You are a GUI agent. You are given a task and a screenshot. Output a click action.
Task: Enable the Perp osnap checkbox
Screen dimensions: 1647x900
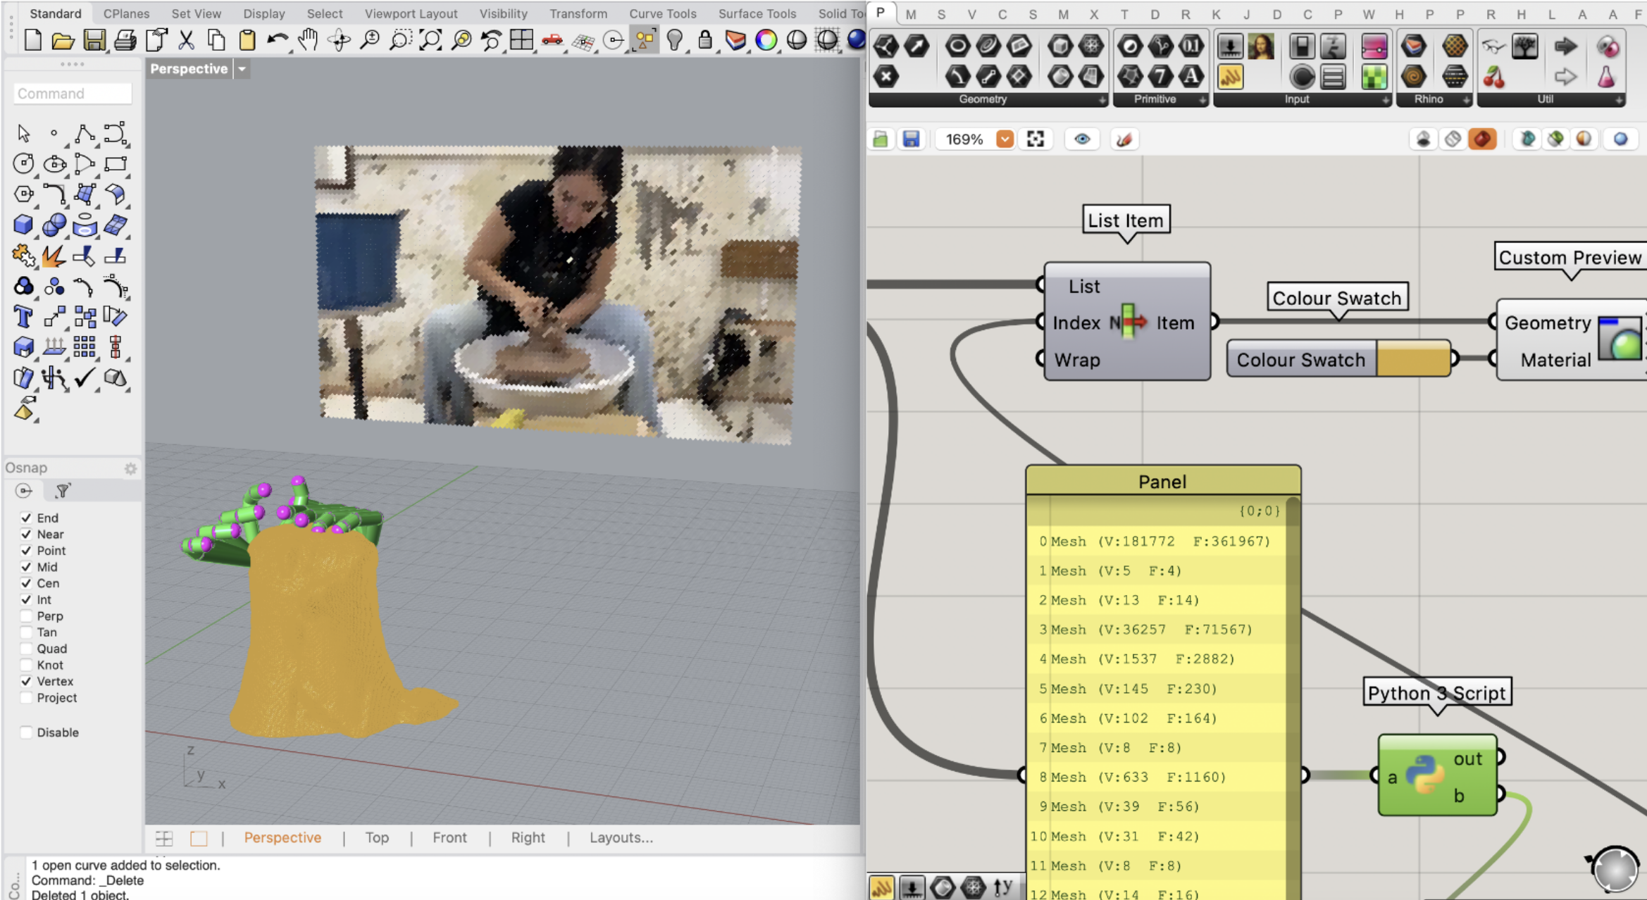coord(26,616)
